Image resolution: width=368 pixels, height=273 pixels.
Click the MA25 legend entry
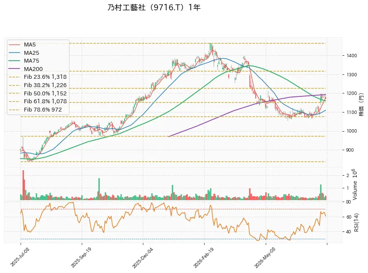point(24,53)
